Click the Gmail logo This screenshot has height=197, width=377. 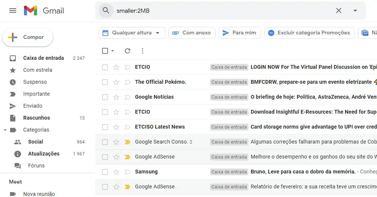tap(44, 10)
